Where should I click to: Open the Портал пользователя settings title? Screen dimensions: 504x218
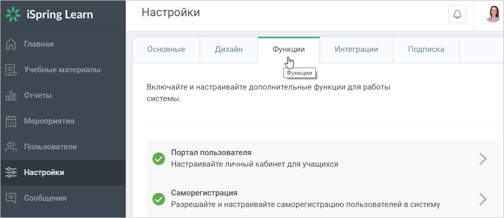(x=211, y=152)
